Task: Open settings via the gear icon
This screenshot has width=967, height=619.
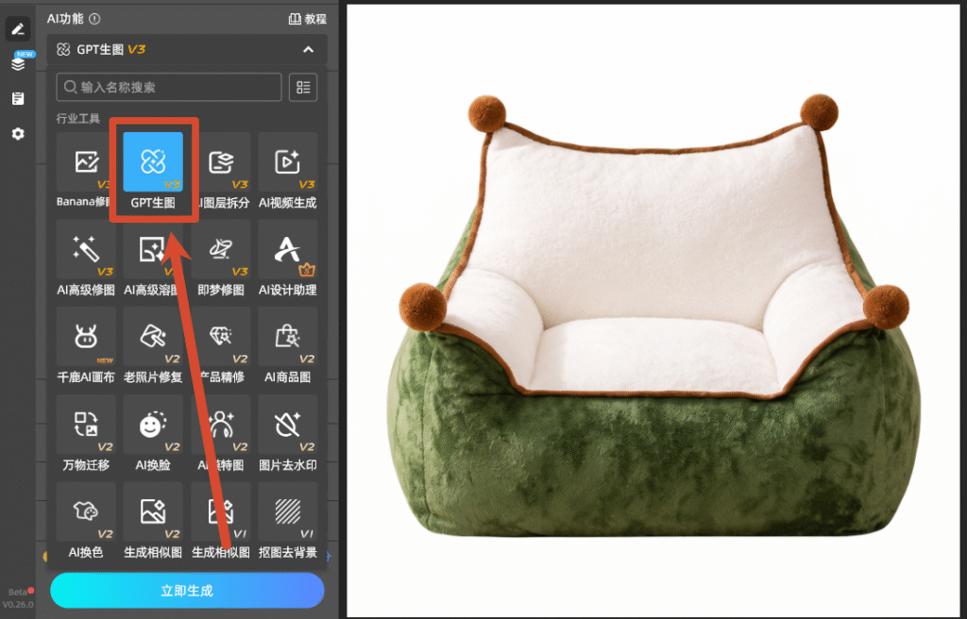Action: coord(18,134)
